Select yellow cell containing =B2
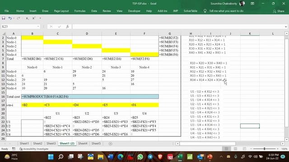 pos(32,105)
